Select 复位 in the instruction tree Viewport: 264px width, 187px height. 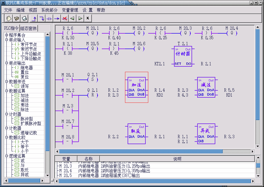[x=24, y=77]
